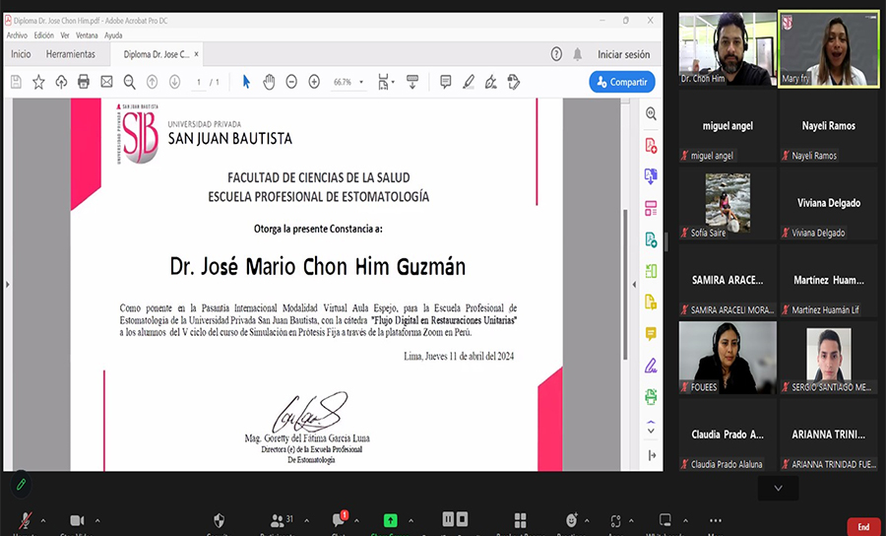Open the red Create PDF sidebar tool
The image size is (886, 536).
tap(651, 145)
